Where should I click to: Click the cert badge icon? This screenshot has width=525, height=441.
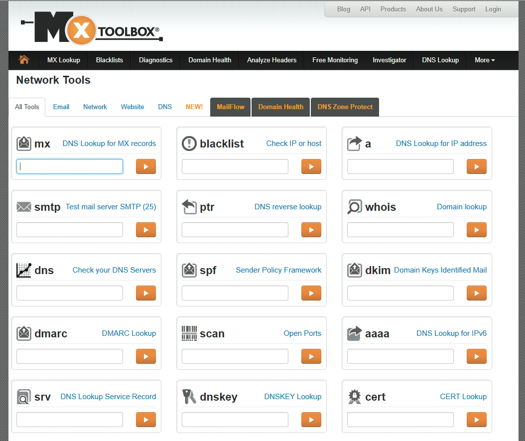point(355,397)
